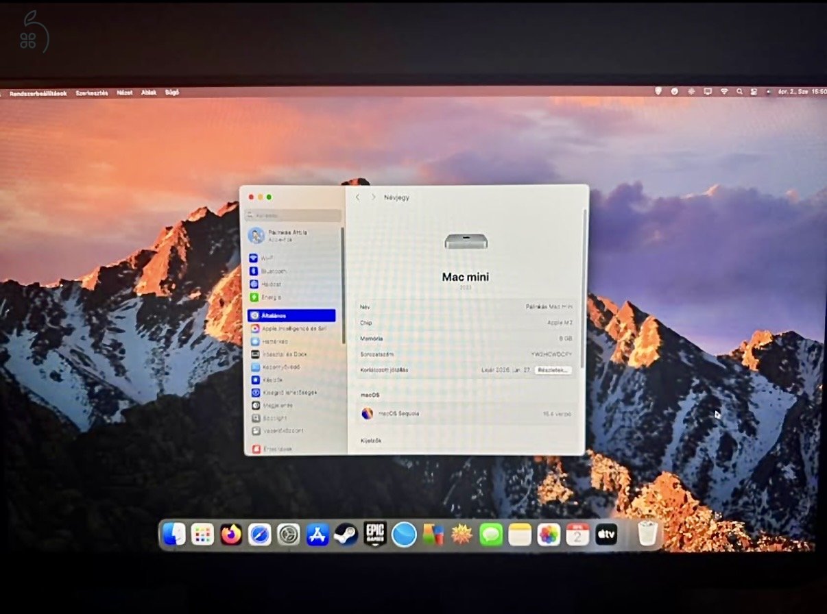Click the Chip row showing Apple M2
The image size is (827, 614).
coord(466,323)
